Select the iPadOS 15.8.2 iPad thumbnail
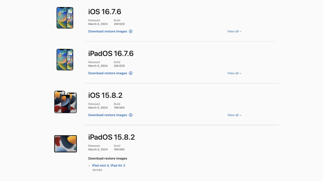Screen dimensions: 323x181 pyautogui.click(x=65, y=144)
